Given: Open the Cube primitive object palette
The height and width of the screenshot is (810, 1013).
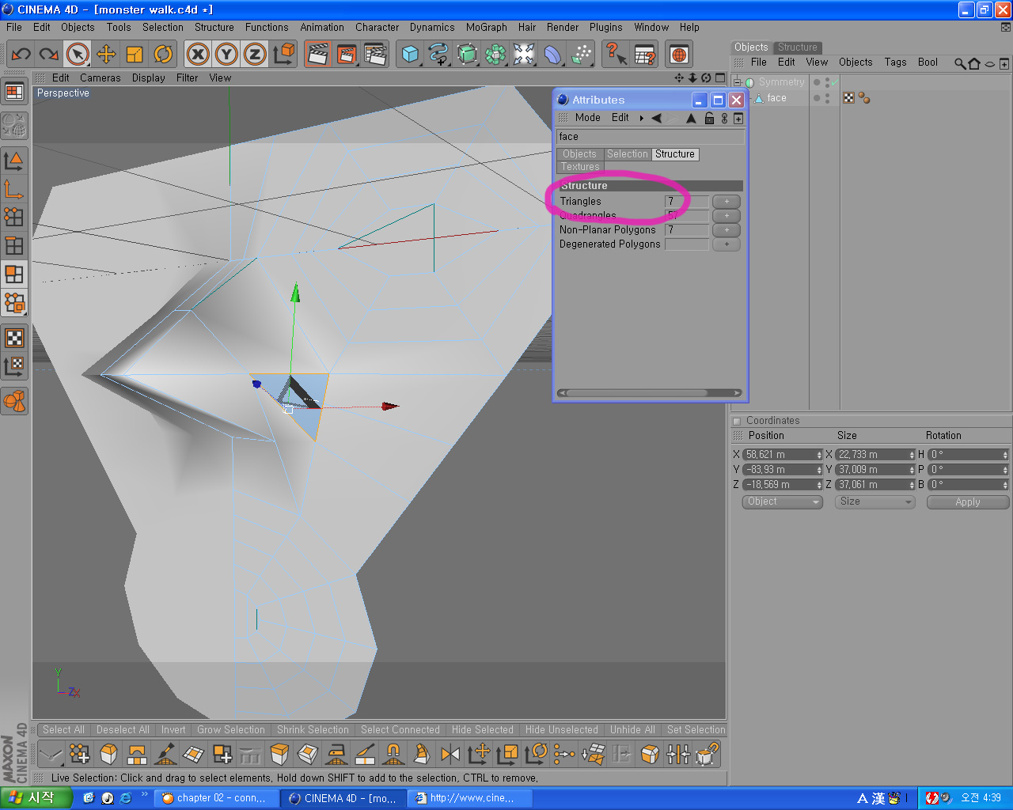Looking at the screenshot, I should pos(410,54).
